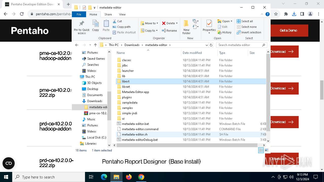This screenshot has width=324, height=182.
Task: Open recent locations dropdown arrow
Action: pos(90,45)
